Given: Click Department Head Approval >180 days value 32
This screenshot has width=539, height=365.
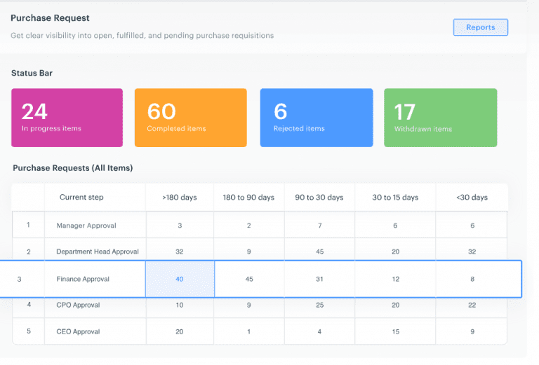Looking at the screenshot, I should [x=180, y=252].
